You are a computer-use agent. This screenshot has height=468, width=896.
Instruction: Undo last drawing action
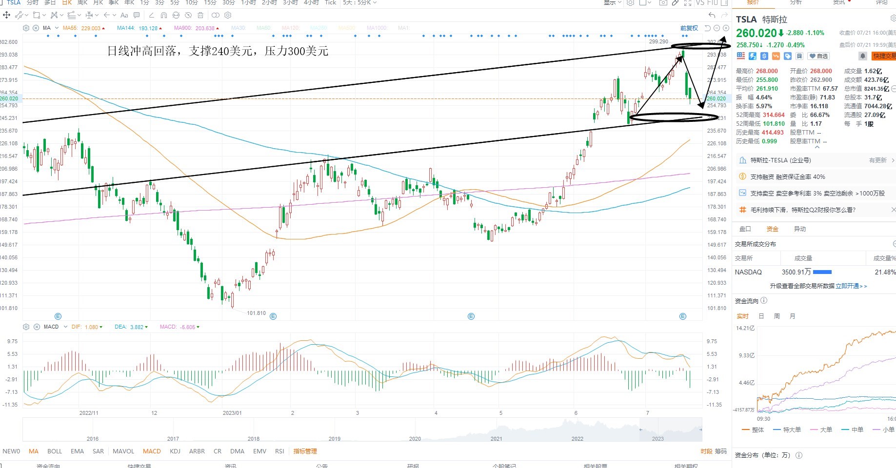tap(712, 15)
